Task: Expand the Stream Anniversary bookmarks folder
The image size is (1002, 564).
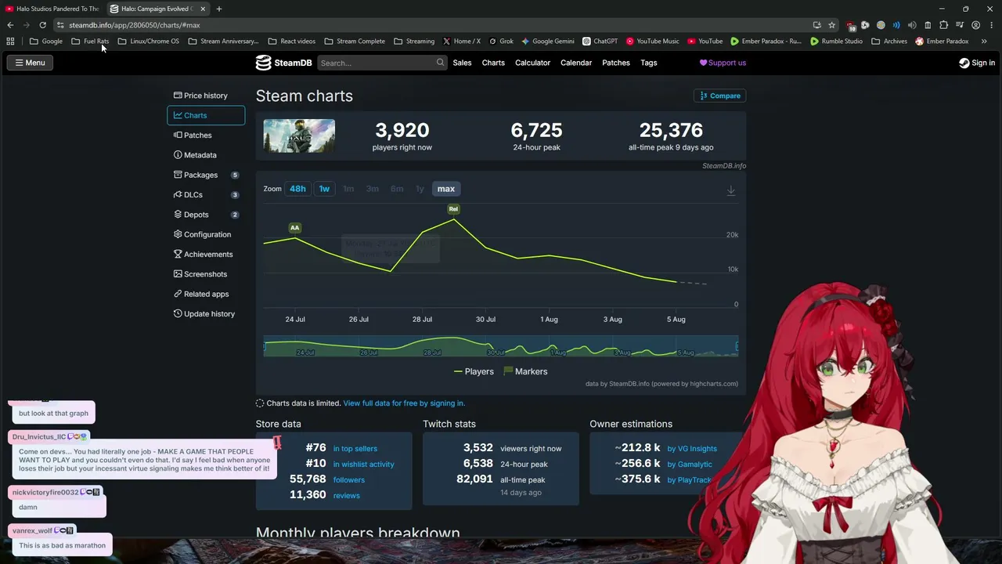Action: [223, 41]
